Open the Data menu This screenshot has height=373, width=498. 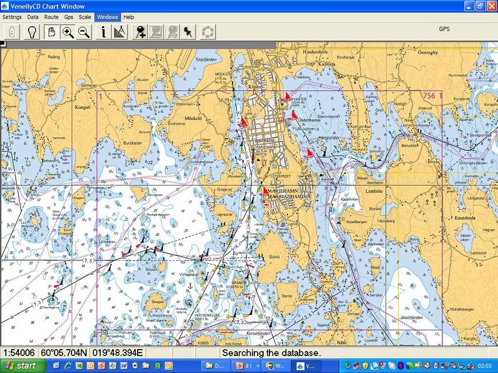[33, 17]
